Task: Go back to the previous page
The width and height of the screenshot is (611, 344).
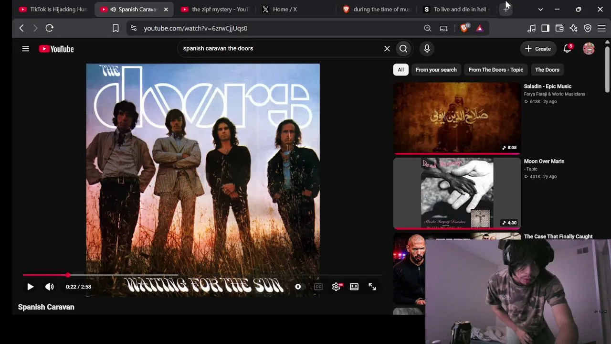Action: pyautogui.click(x=21, y=28)
